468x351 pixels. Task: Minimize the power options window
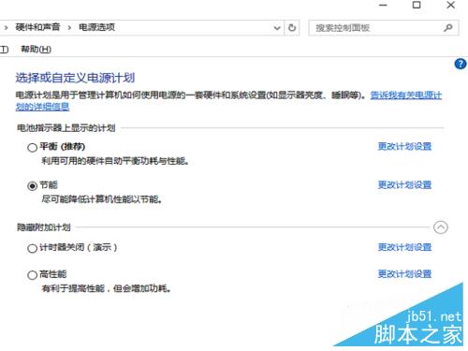(383, 6)
